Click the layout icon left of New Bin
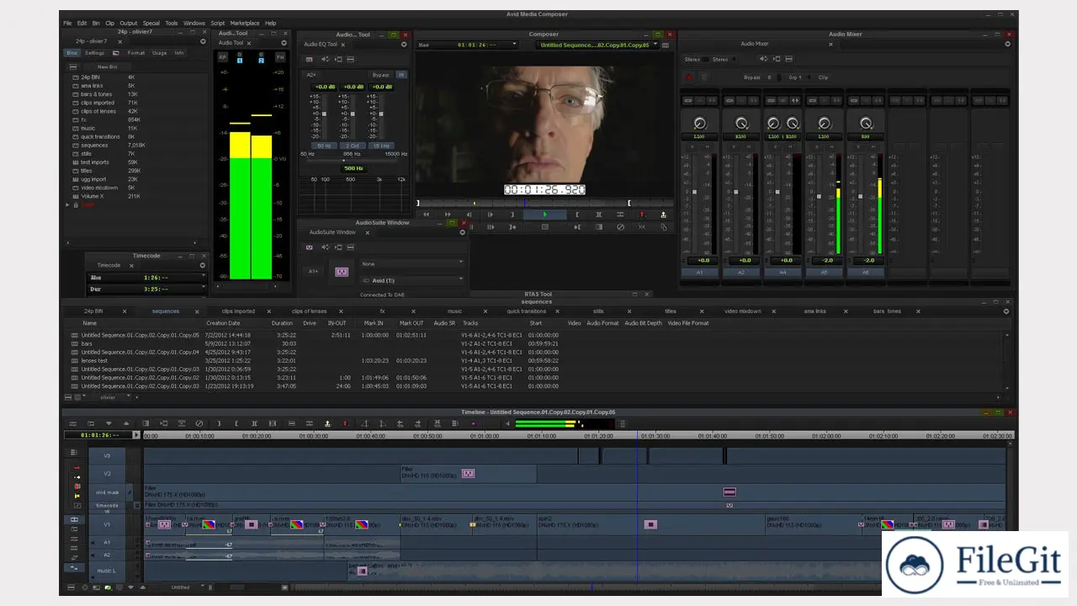Screen dimensions: 1077x606 72,66
